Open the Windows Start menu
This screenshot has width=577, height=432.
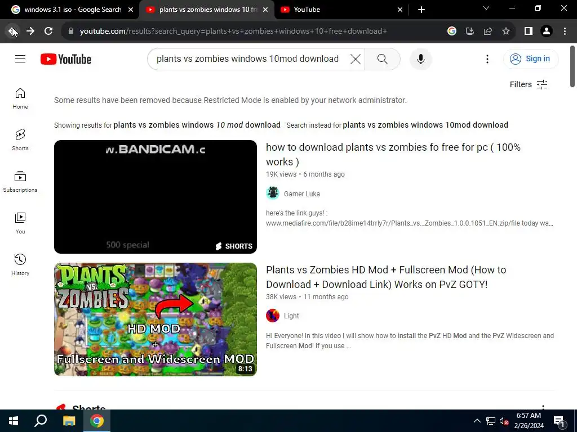[14, 421]
